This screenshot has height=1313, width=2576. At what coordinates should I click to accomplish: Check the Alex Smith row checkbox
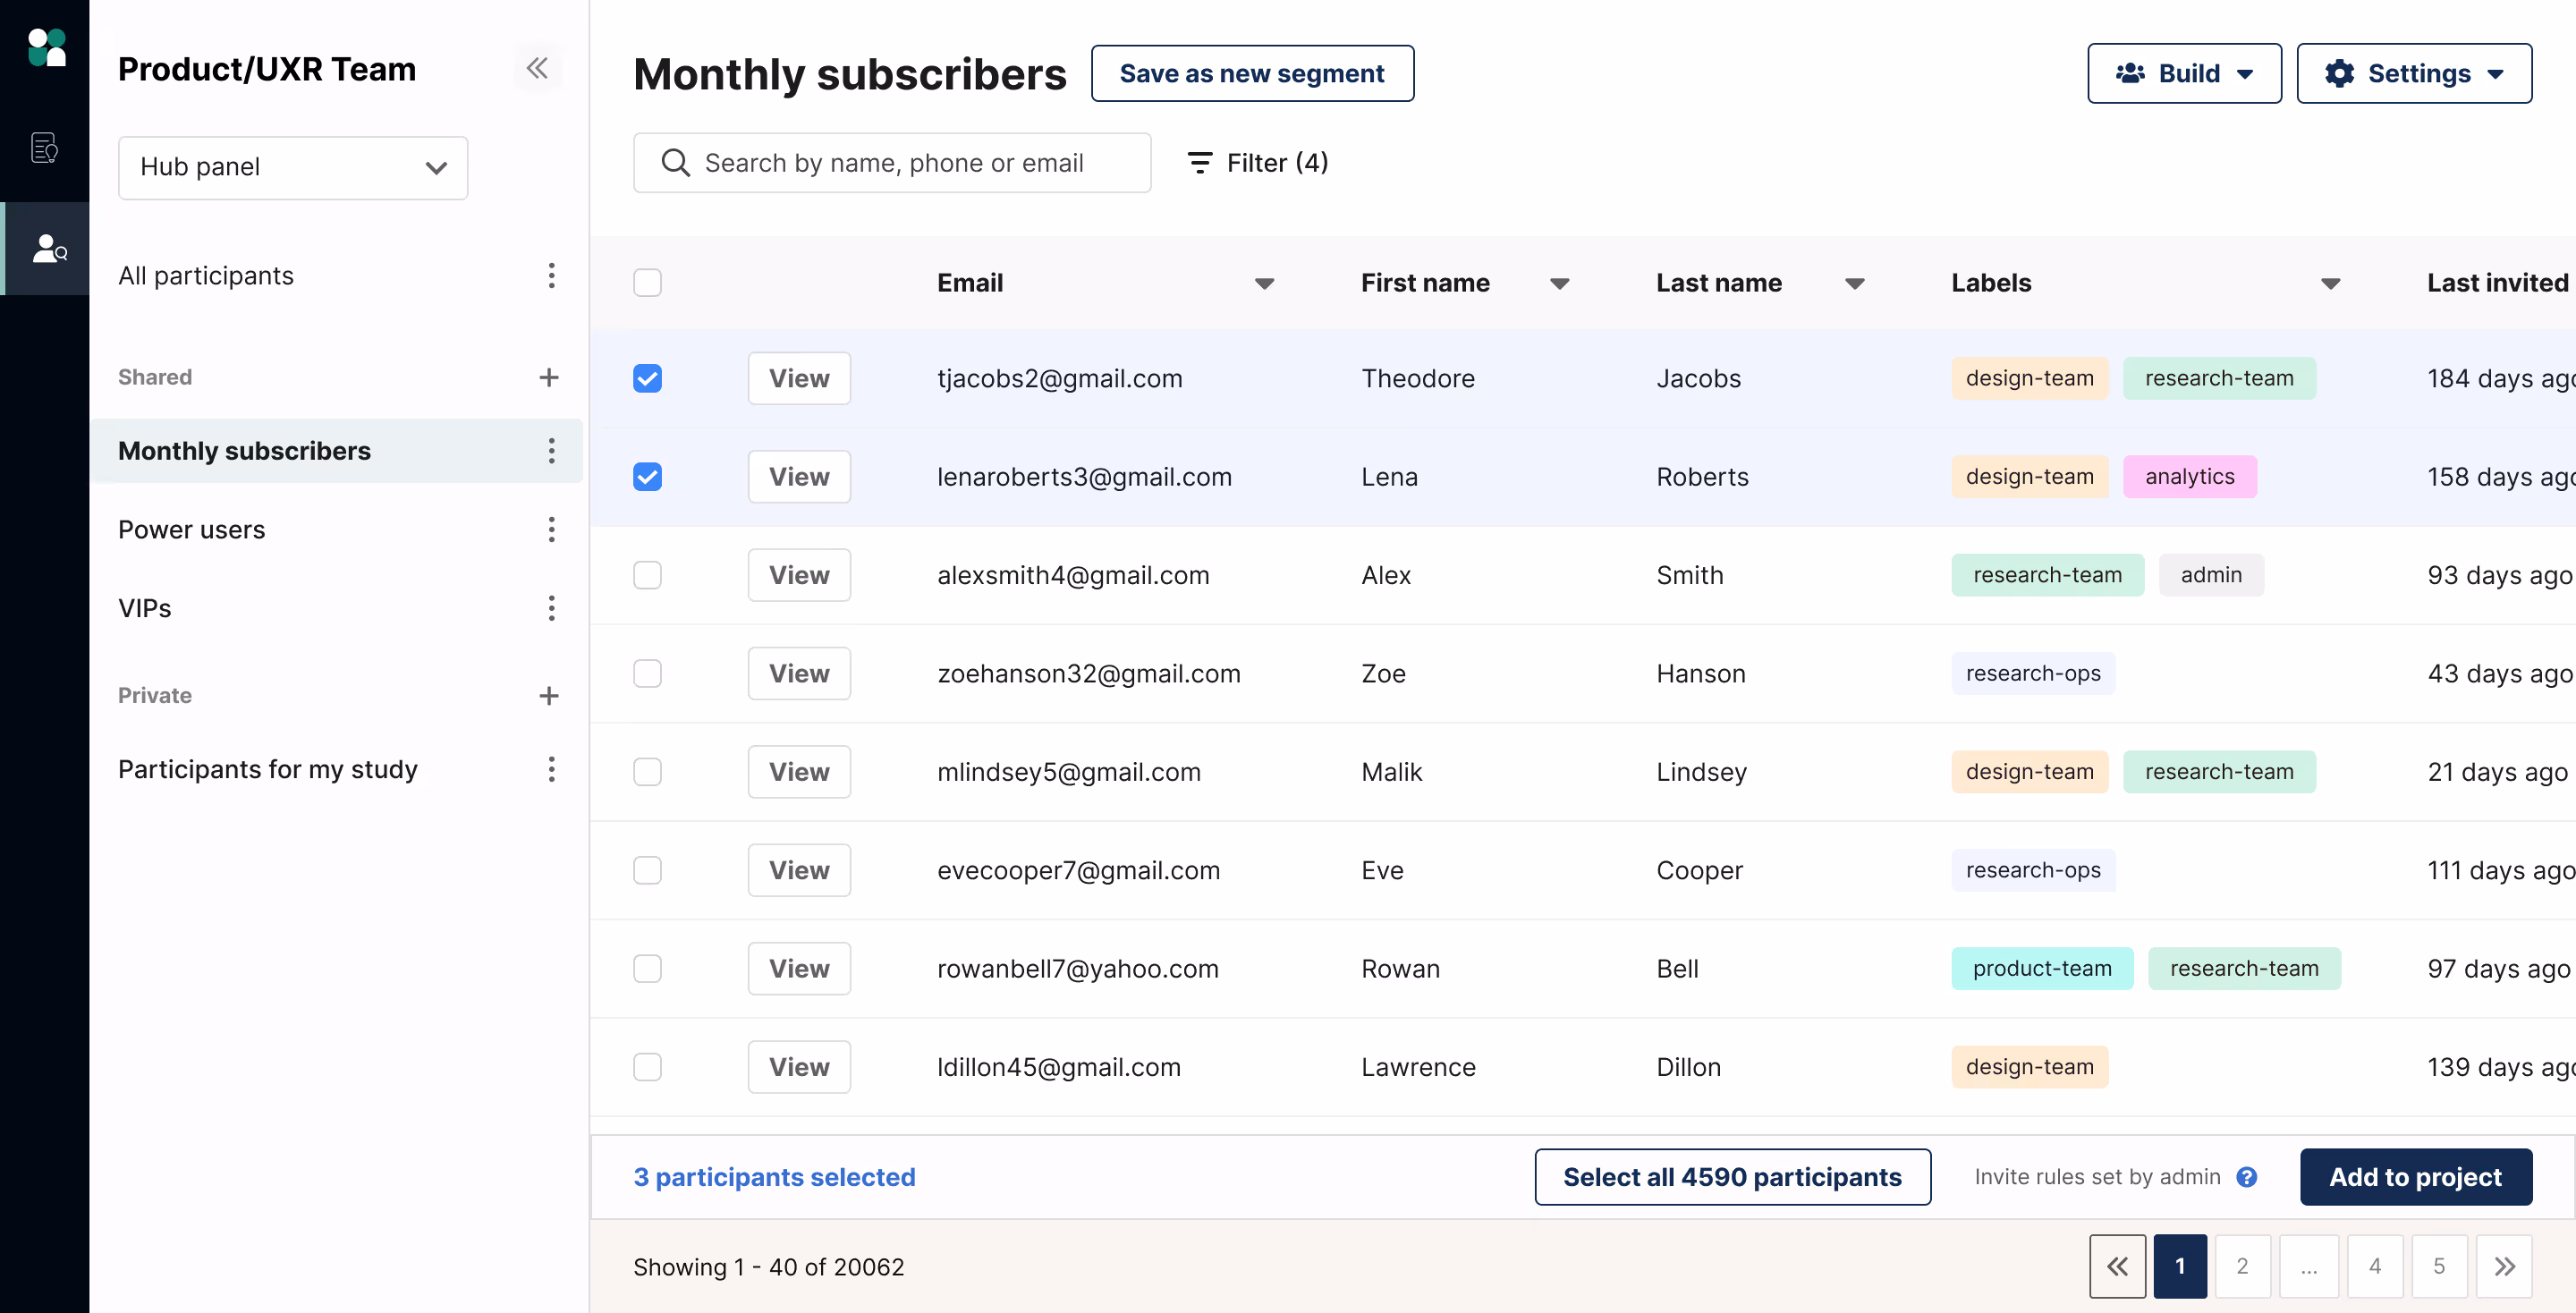coord(647,575)
